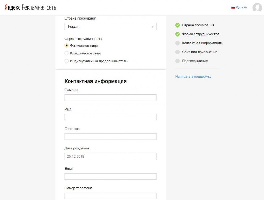Click green checkmark next to Форма сотрудничества
The image size is (264, 200).
[x=177, y=34]
